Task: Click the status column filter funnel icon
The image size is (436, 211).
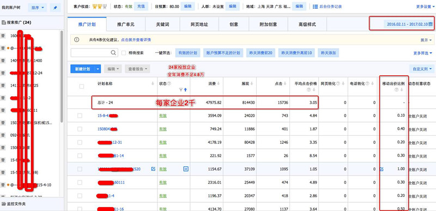Action: (181, 89)
